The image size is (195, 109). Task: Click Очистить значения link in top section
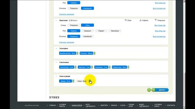pyautogui.click(x=66, y=14)
